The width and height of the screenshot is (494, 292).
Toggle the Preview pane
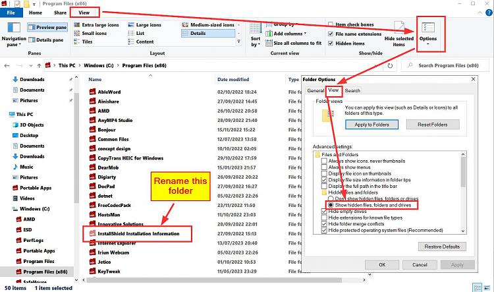click(x=47, y=28)
